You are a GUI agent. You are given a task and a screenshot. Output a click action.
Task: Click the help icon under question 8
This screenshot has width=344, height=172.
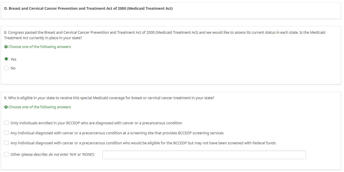[6, 47]
